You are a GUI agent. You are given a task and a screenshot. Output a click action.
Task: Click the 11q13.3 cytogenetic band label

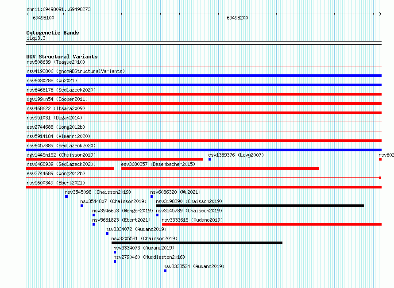(x=36, y=38)
